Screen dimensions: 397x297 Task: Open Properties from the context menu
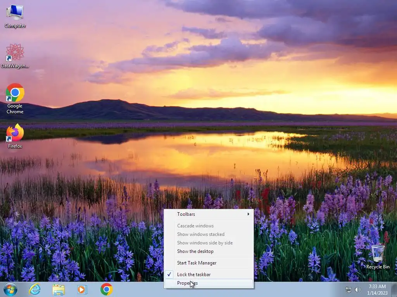point(209,283)
